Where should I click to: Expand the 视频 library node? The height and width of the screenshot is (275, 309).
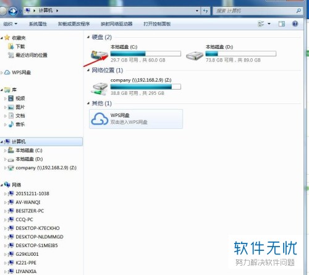6,98
